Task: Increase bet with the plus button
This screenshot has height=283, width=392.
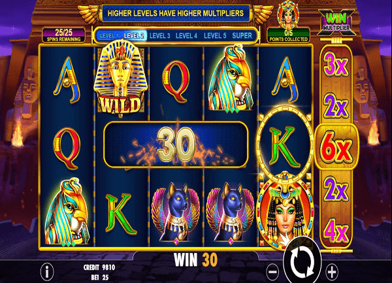Action: pyautogui.click(x=332, y=272)
